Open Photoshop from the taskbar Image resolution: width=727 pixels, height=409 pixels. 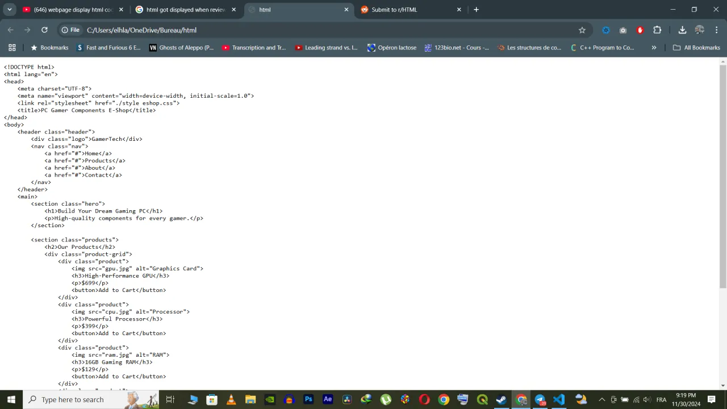click(x=308, y=399)
